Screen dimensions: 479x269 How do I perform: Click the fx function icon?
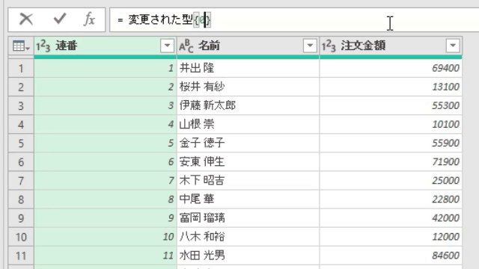(89, 19)
